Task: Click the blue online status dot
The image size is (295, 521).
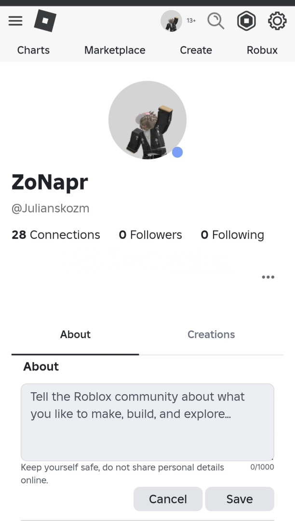Action: (x=177, y=152)
